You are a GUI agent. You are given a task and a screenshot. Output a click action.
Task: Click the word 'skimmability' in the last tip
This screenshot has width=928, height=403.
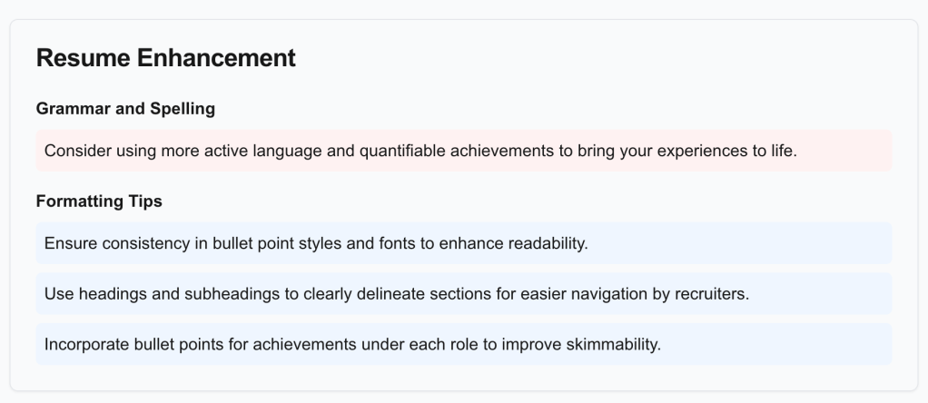pos(615,345)
